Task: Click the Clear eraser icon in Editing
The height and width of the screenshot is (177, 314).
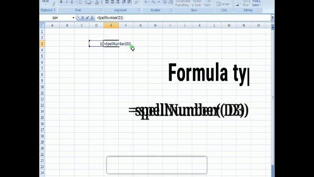Action: [x=238, y=4]
